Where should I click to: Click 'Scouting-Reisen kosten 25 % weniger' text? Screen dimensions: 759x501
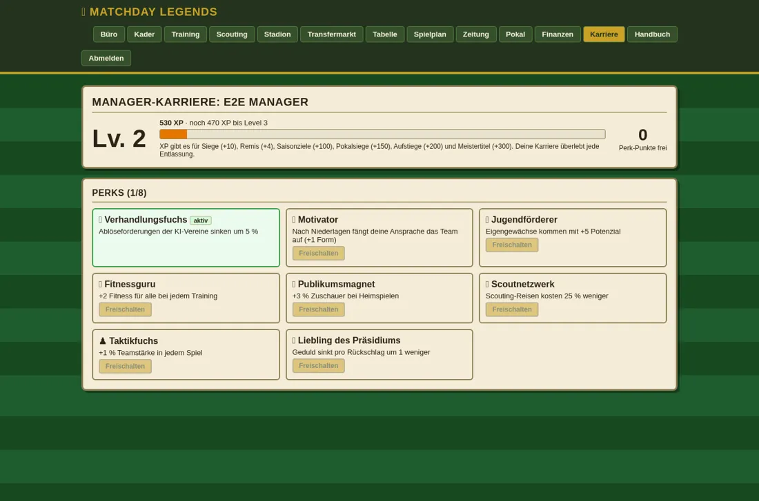tap(547, 296)
